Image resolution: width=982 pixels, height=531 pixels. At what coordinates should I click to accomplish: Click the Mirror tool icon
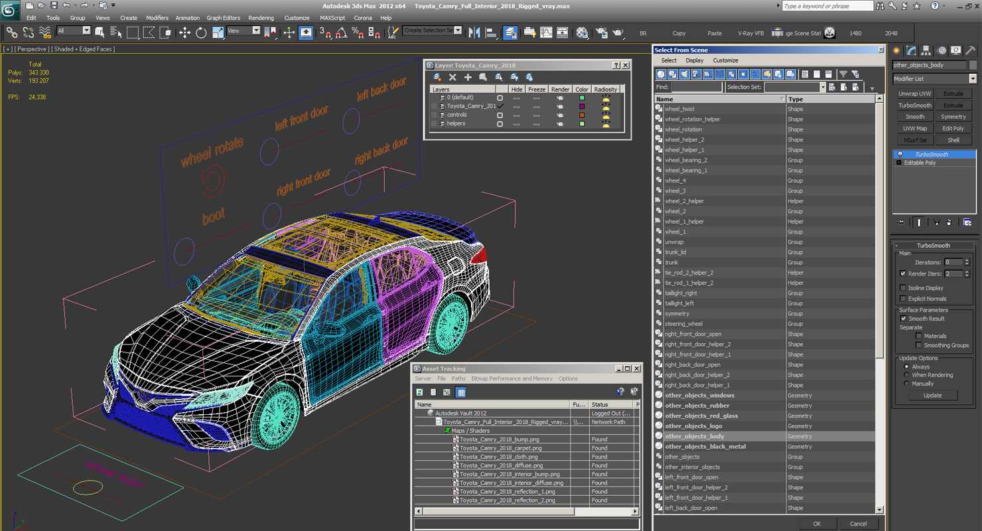click(x=474, y=33)
